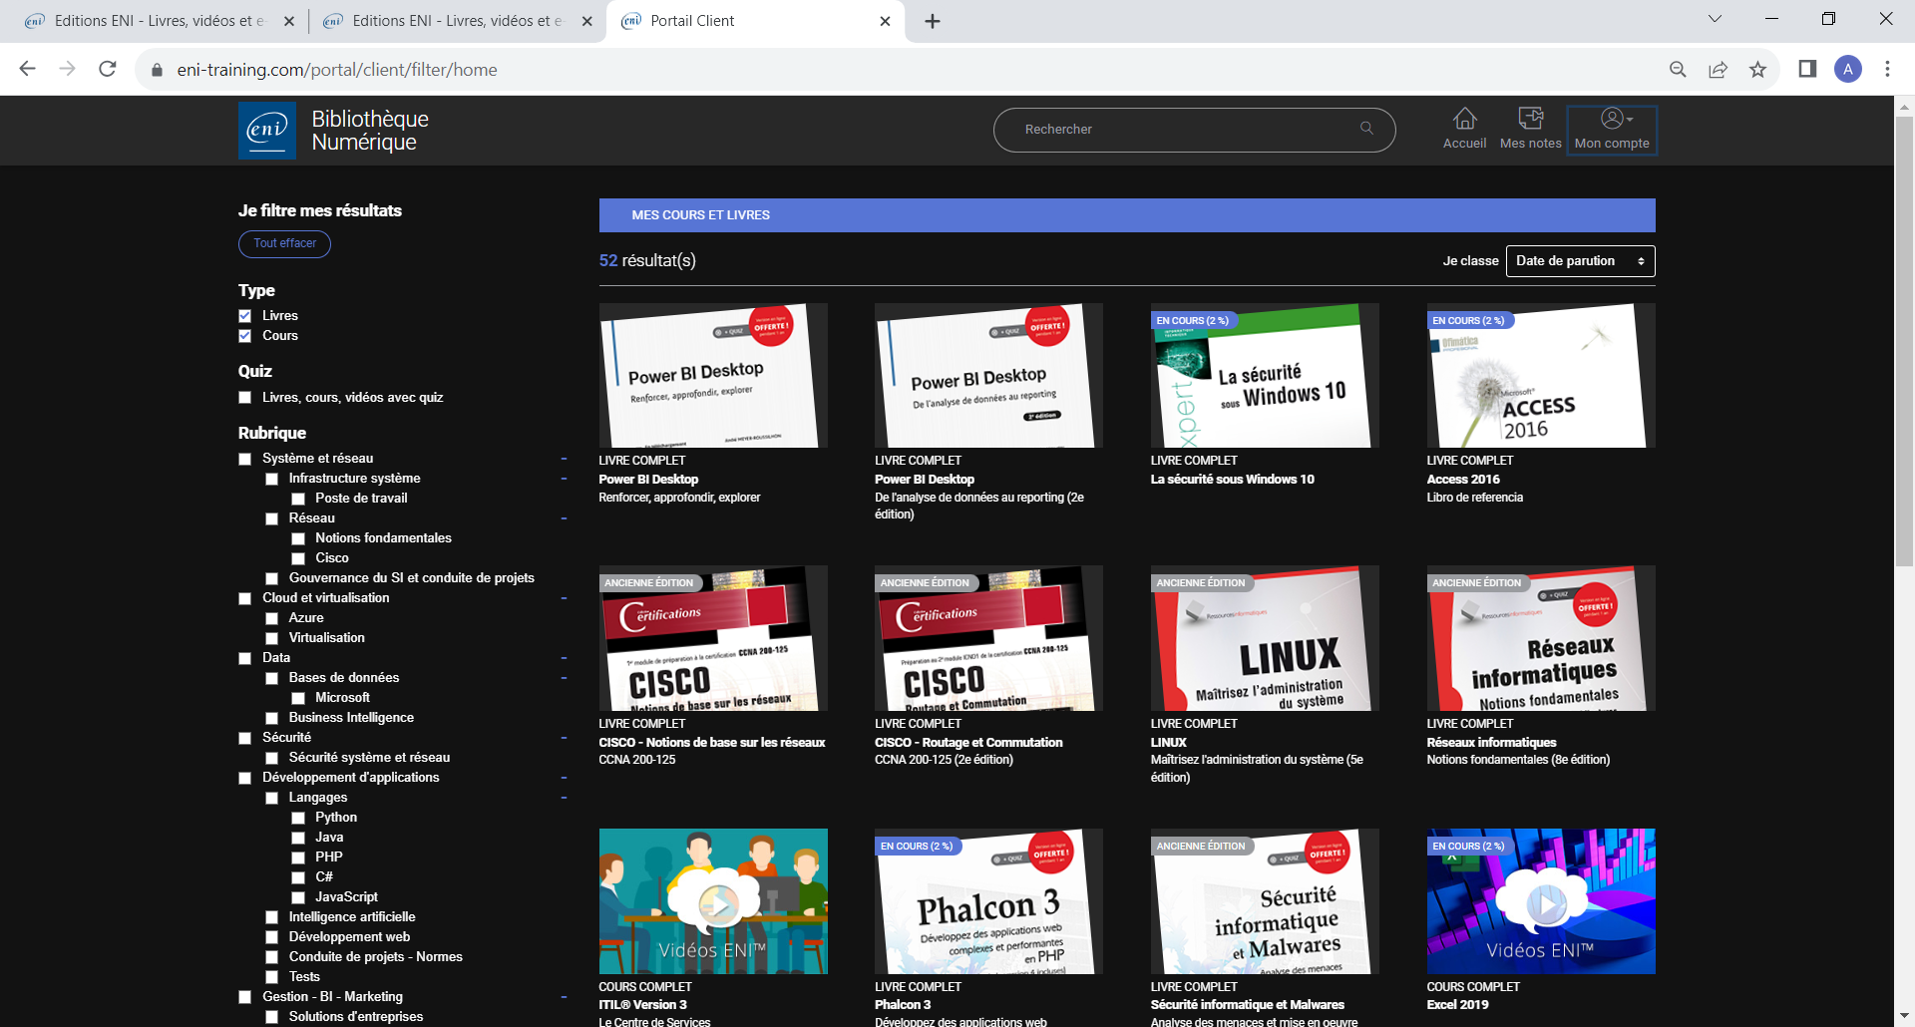
Task: Open Réseaux informatiques title link
Action: pyautogui.click(x=1491, y=743)
